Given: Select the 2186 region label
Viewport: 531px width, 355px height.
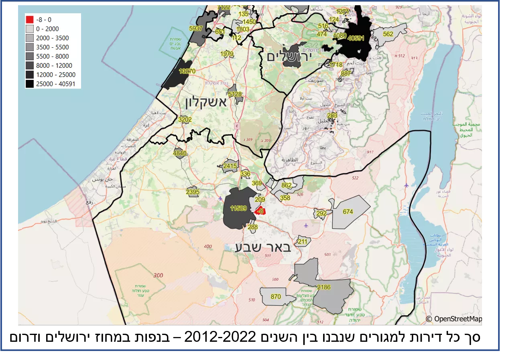Looking at the screenshot, I should 323,287.
